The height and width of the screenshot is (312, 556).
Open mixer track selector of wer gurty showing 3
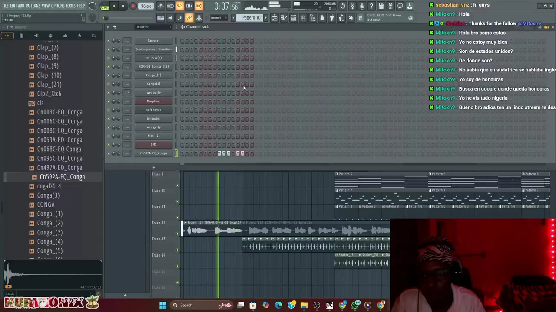[x=128, y=93]
